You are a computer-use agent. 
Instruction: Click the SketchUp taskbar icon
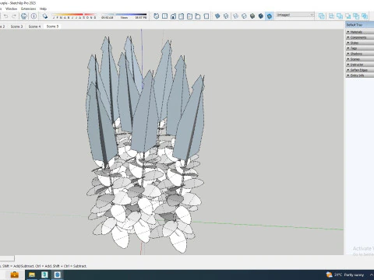(58, 275)
